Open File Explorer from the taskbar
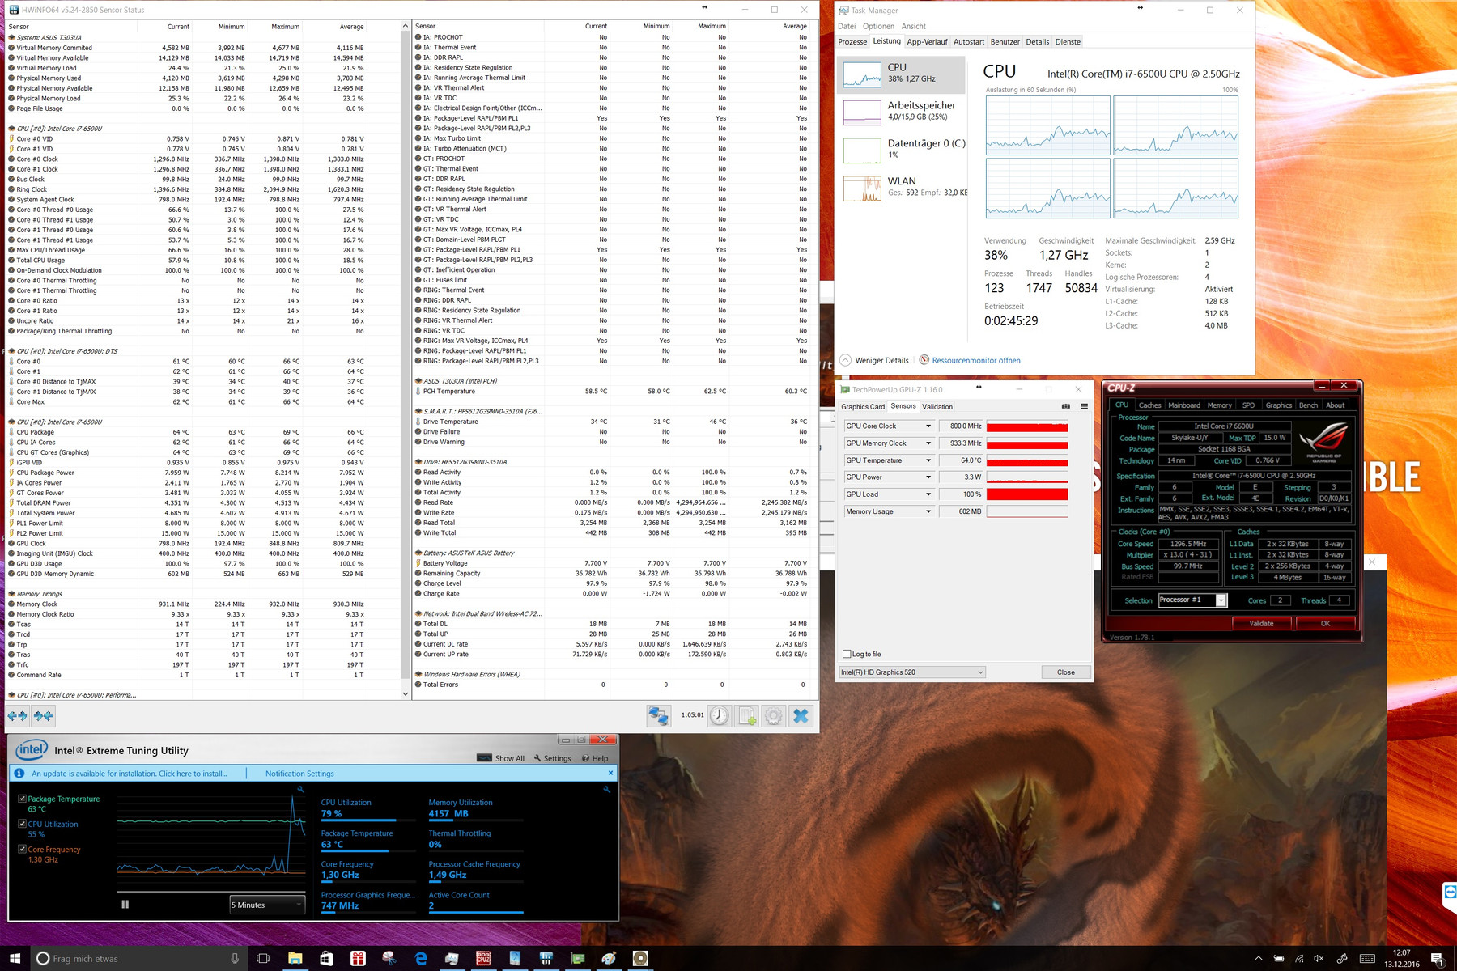Screen dimensions: 1457x971 [x=295, y=958]
